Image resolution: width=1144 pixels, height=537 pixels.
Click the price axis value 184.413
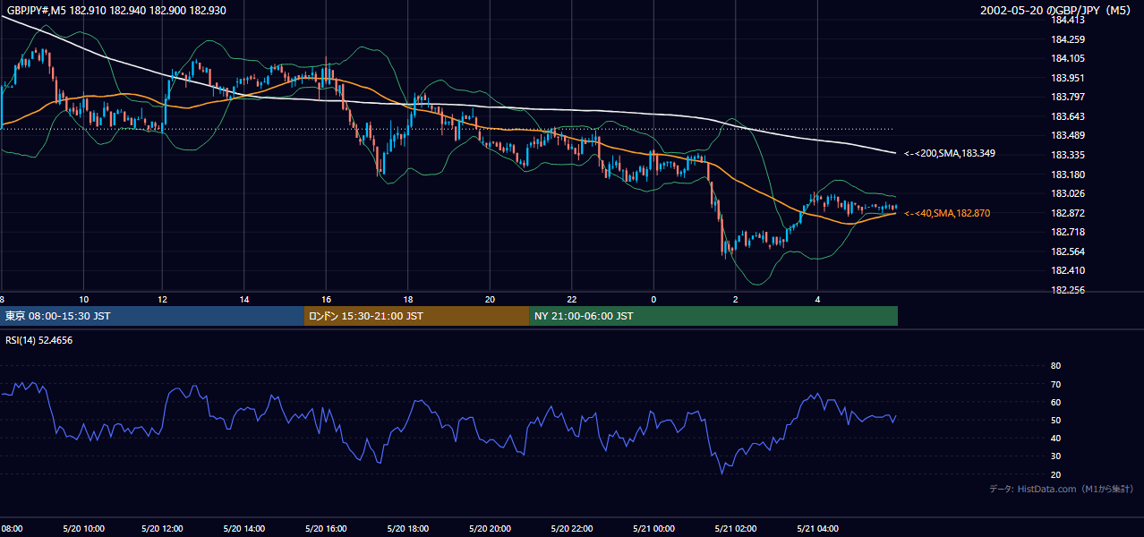click(1068, 20)
